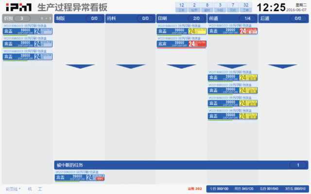
Task: Select the 折损 column header
Action: (x=27, y=18)
